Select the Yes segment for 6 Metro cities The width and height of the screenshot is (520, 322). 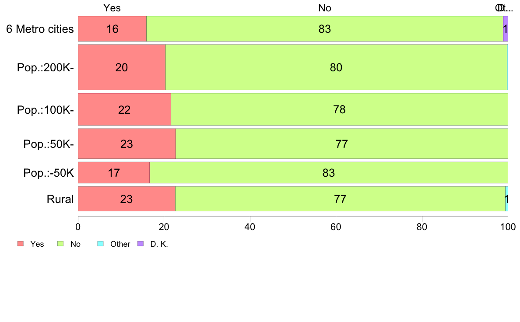112,29
